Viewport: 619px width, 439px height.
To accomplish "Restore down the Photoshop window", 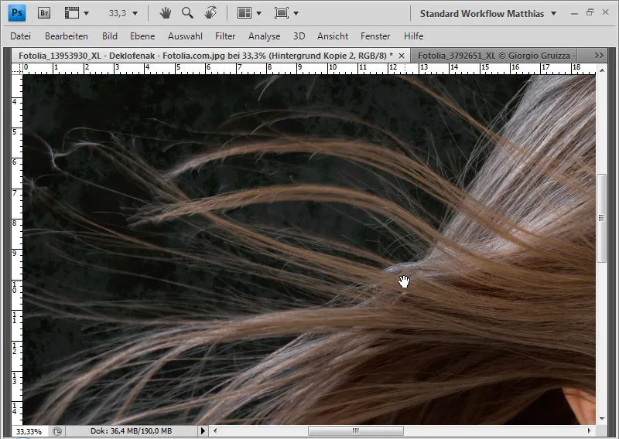I will 590,12.
